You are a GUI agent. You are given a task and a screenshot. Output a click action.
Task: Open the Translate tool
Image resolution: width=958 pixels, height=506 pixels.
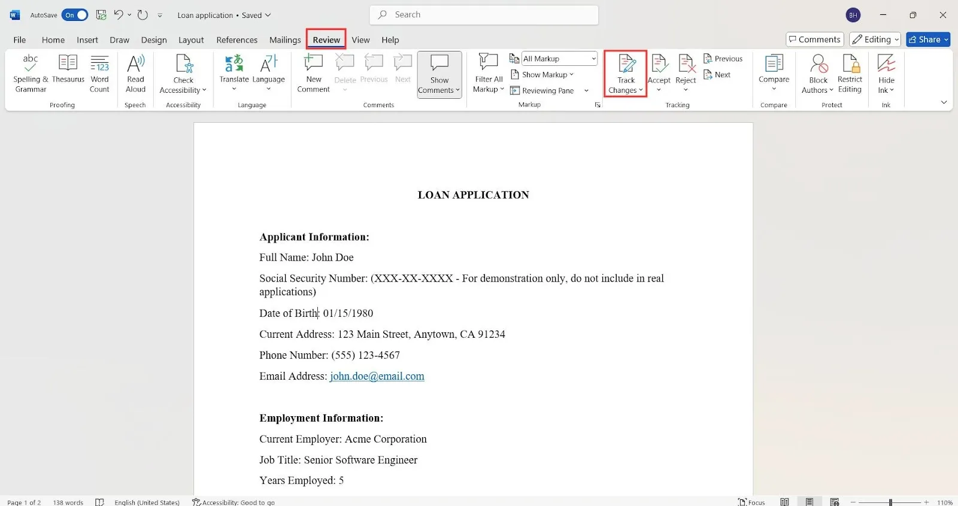(x=234, y=74)
